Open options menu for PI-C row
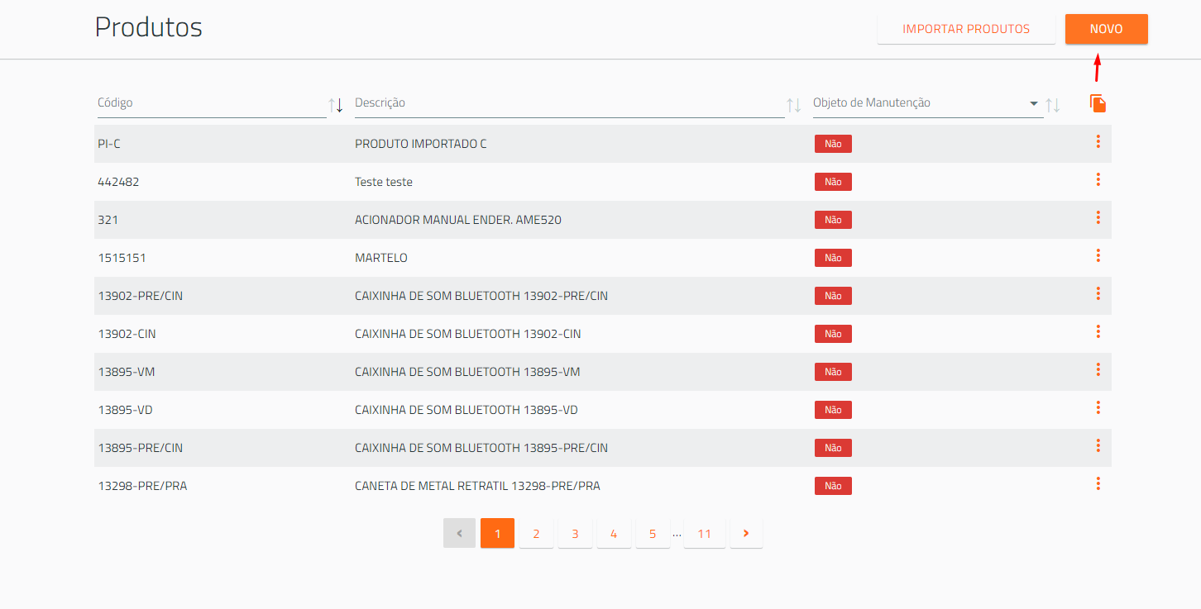Viewport: 1201px width, 609px height. (x=1098, y=142)
